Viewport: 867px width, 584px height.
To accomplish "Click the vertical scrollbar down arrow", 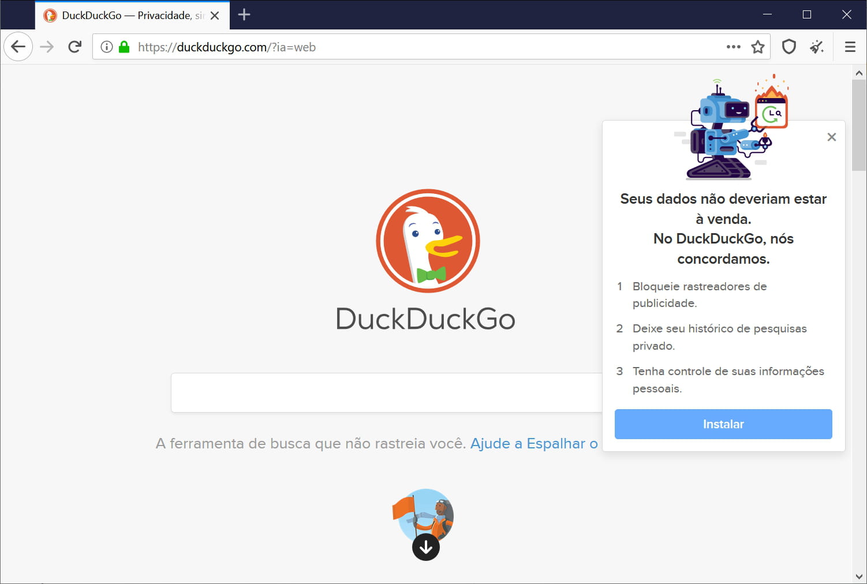I will coord(859,576).
